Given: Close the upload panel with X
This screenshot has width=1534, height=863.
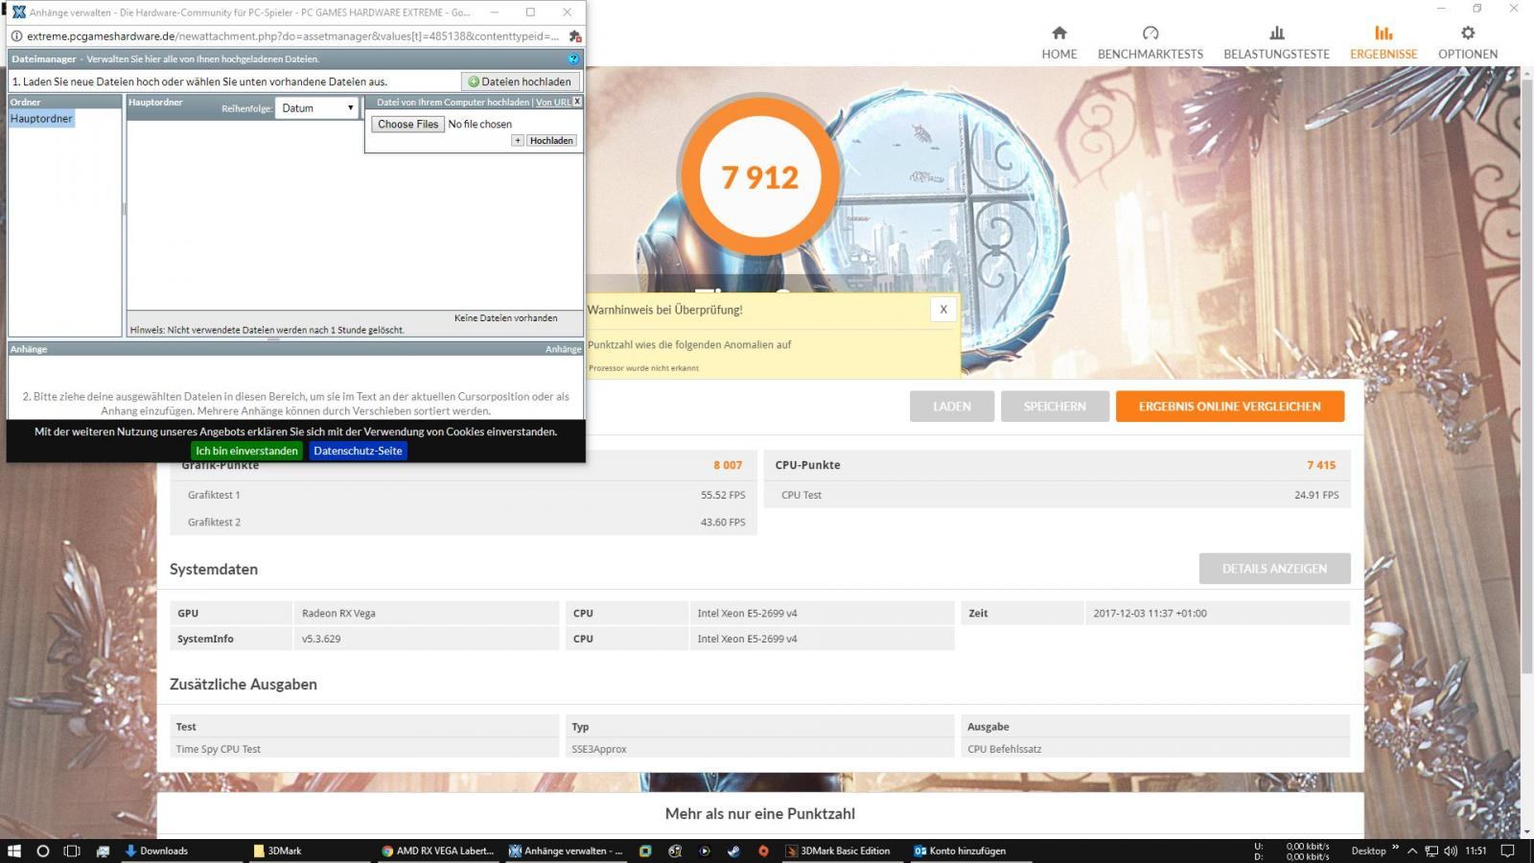Looking at the screenshot, I should click(x=577, y=101).
